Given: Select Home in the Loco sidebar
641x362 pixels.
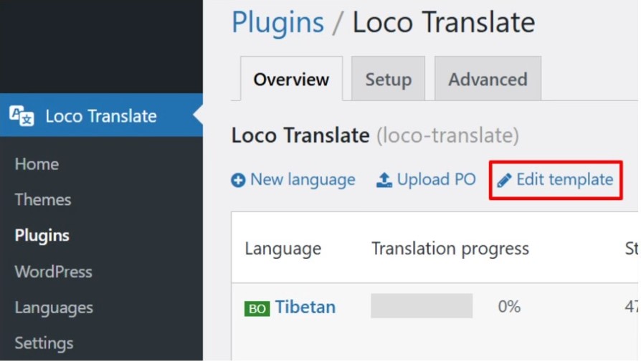Looking at the screenshot, I should tap(37, 164).
